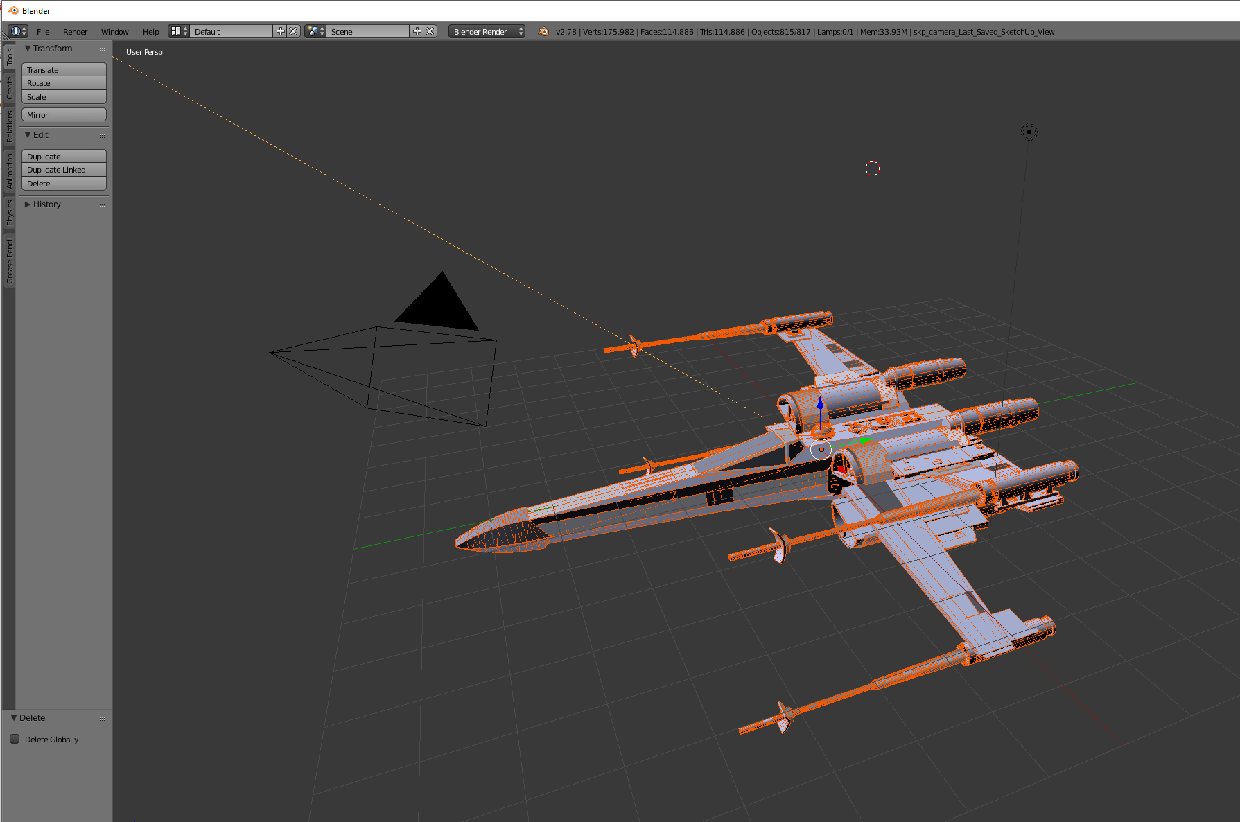This screenshot has height=822, width=1240.
Task: Switch to the Grease Pencil tab
Action: 10,261
